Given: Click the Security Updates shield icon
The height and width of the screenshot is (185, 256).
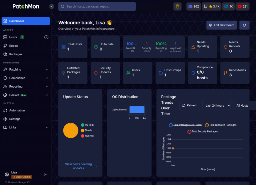Looking at the screenshot, I should click(96, 73).
